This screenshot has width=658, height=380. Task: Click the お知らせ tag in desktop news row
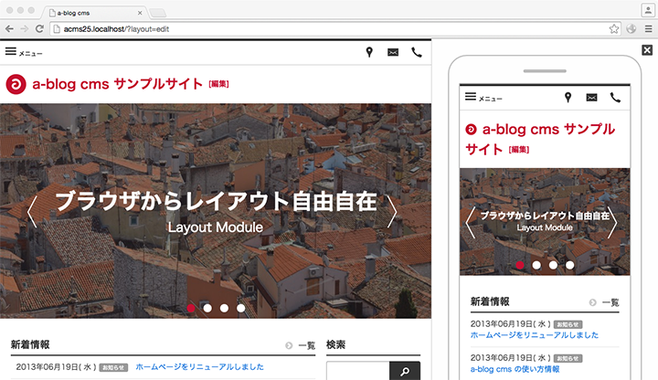coord(113,368)
